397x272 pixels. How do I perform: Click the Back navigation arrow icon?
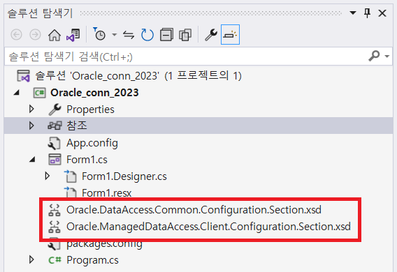tap(17, 35)
